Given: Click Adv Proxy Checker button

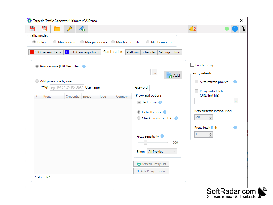Looking at the screenshot, I should (x=151, y=171).
